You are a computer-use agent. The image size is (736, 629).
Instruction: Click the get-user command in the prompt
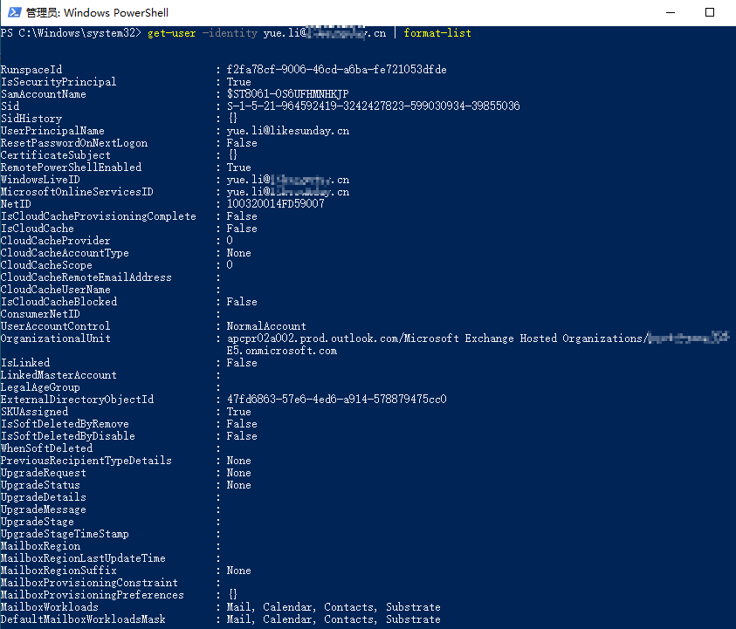pyautogui.click(x=171, y=33)
